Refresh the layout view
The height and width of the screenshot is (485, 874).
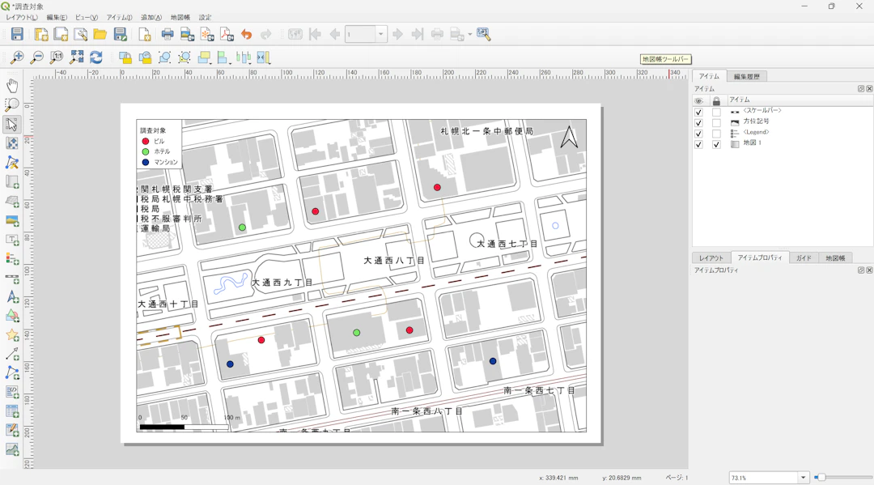pyautogui.click(x=95, y=57)
